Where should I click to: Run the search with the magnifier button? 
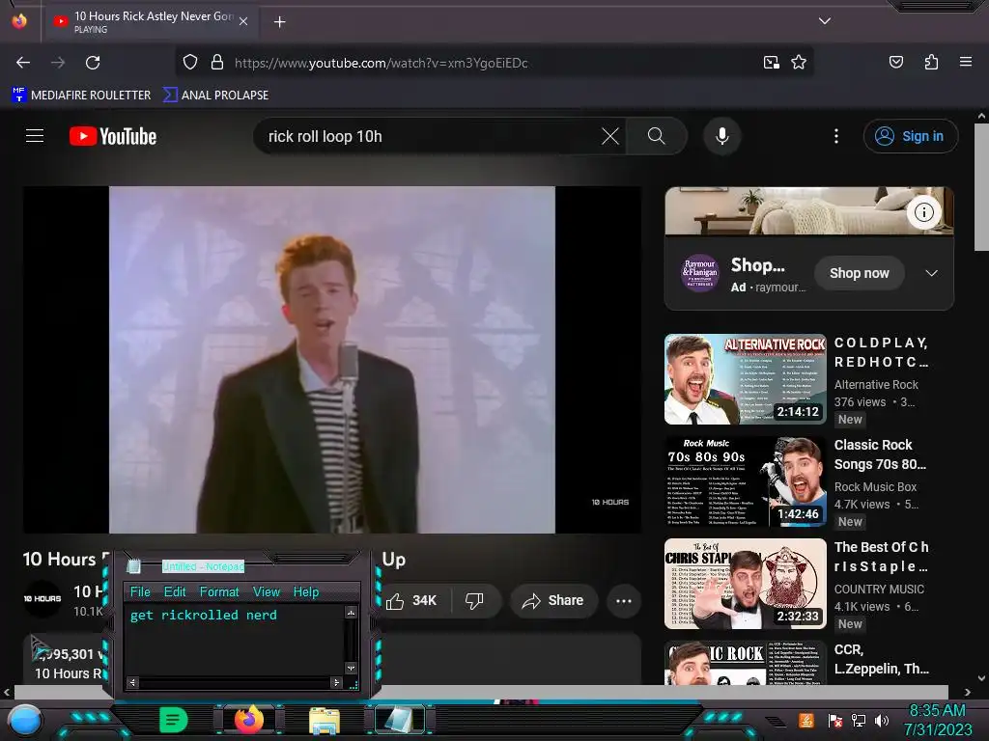[656, 136]
